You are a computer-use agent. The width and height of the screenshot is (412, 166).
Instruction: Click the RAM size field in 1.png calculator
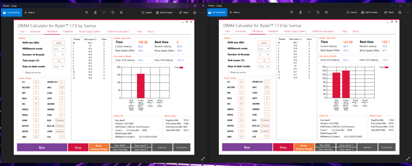point(59,43)
